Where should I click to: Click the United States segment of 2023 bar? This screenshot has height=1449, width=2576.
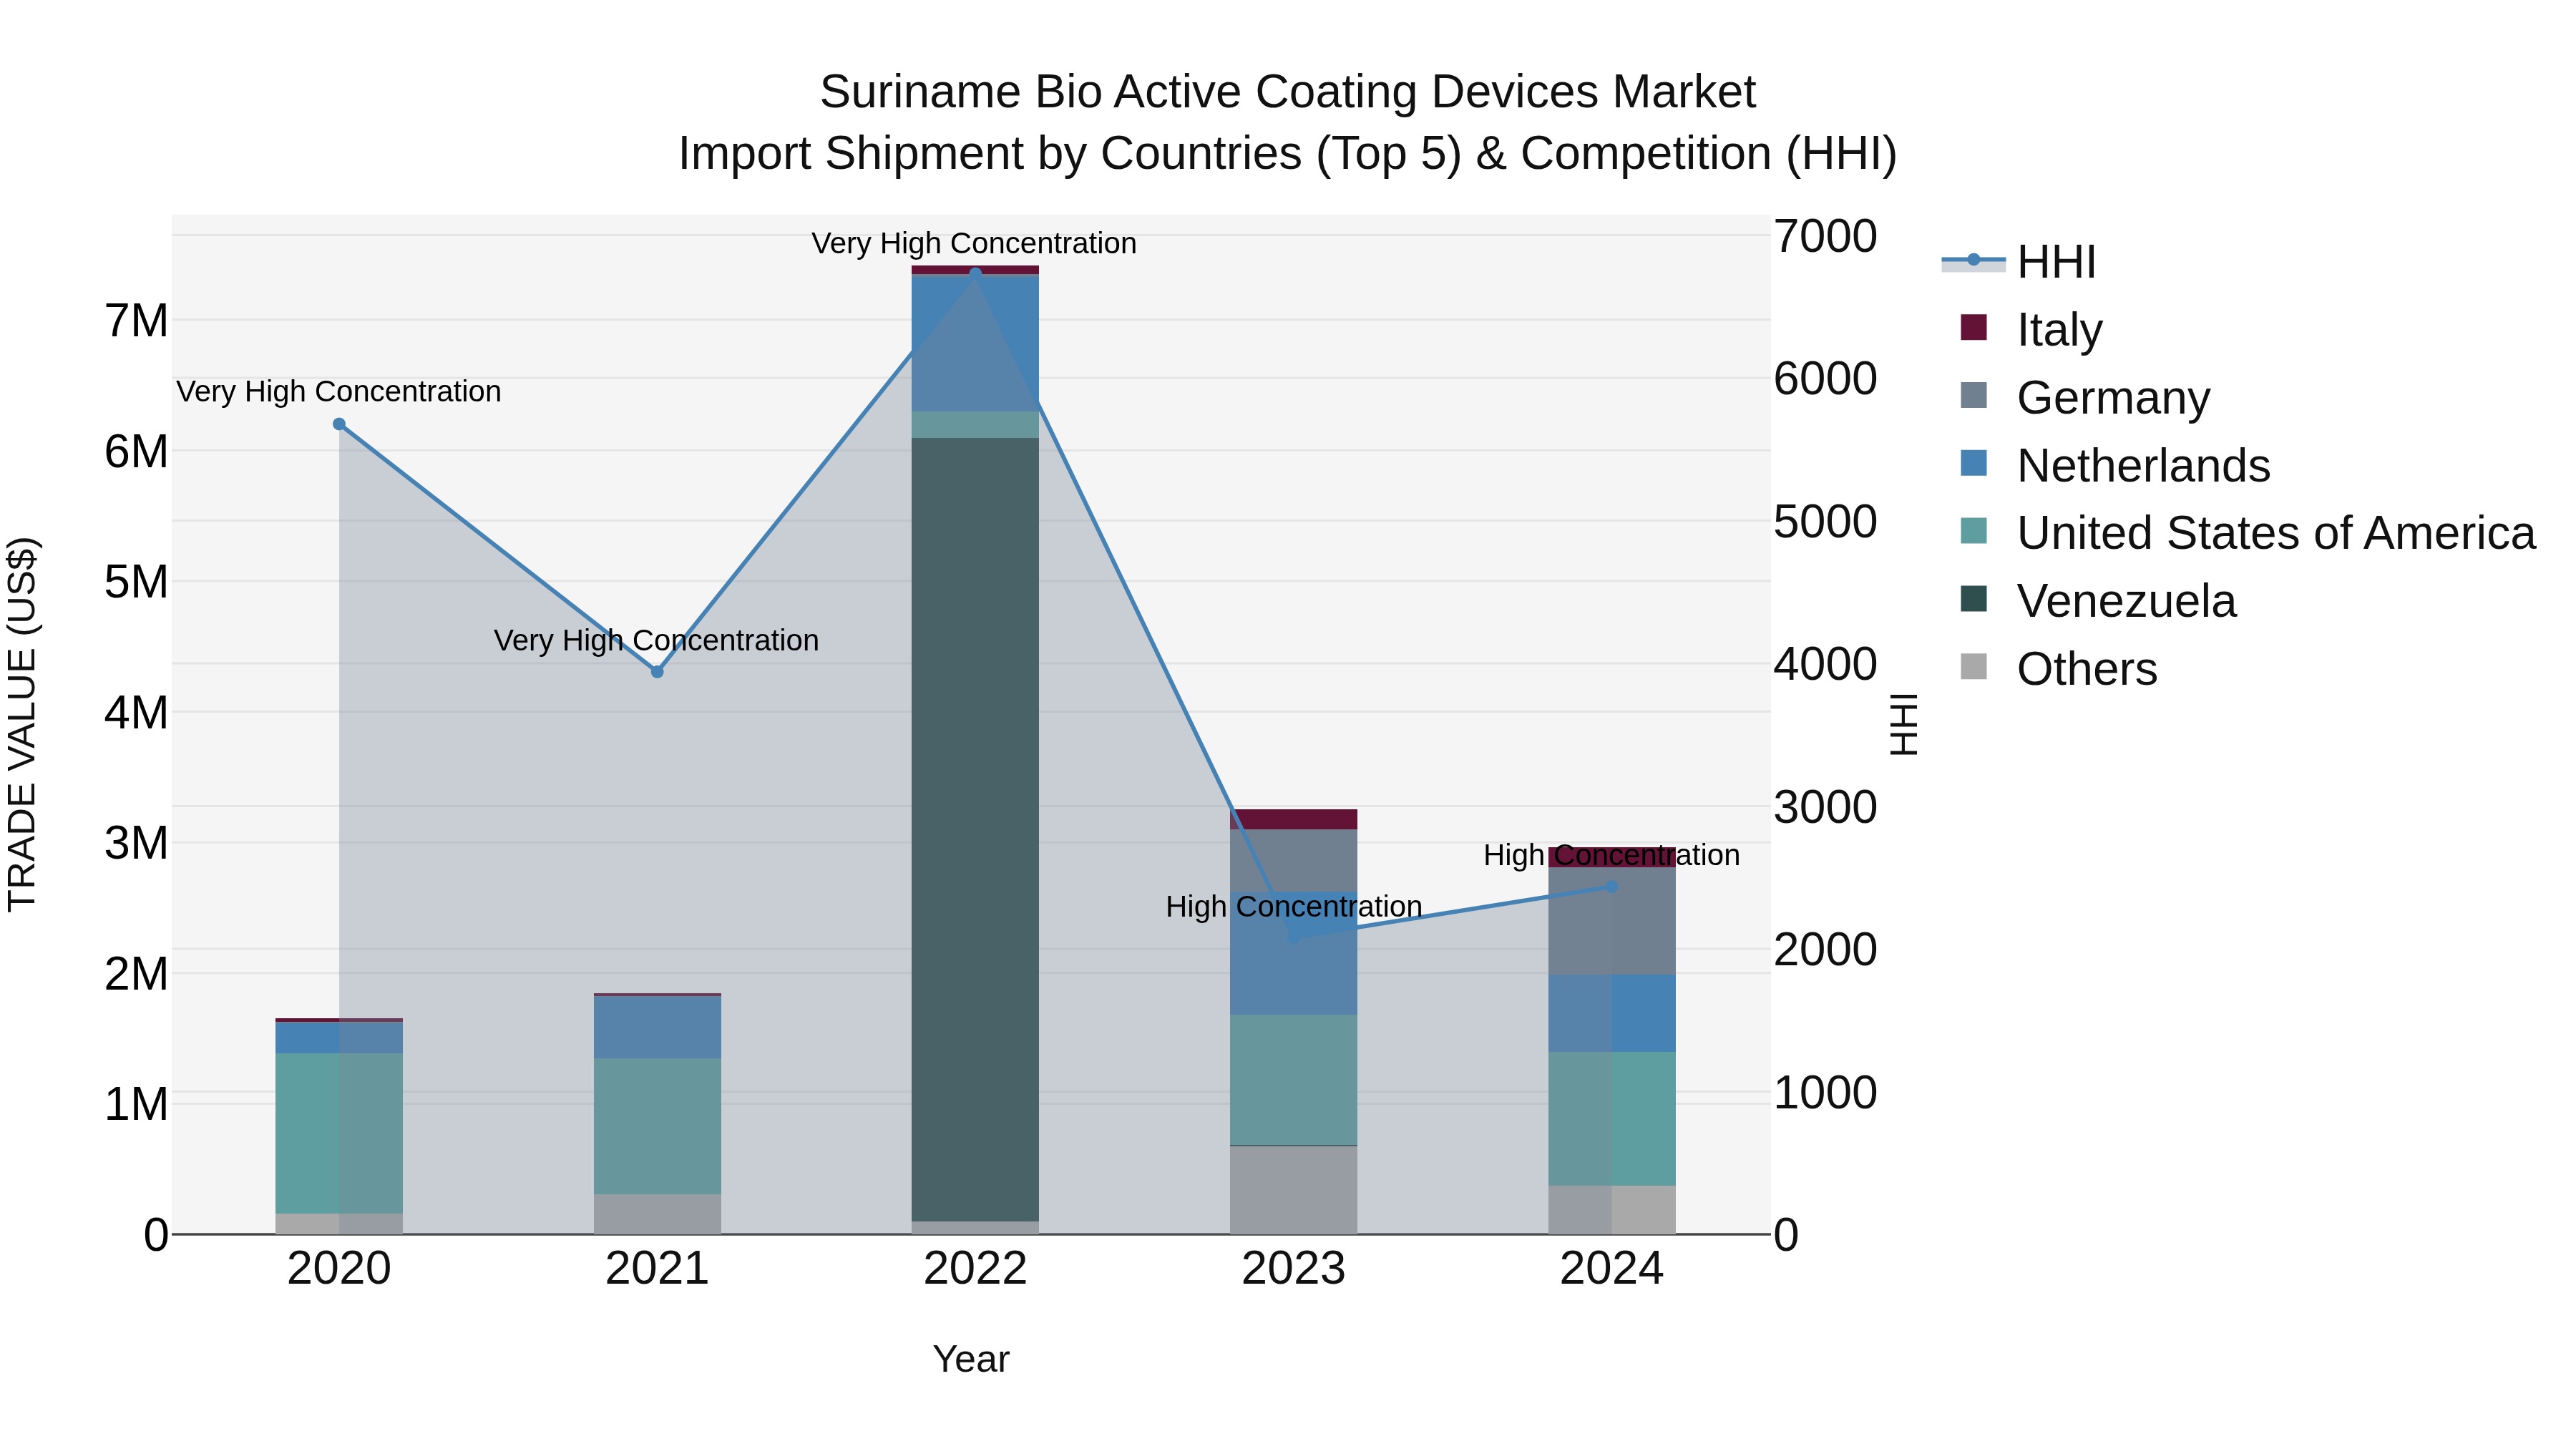1294,1080
